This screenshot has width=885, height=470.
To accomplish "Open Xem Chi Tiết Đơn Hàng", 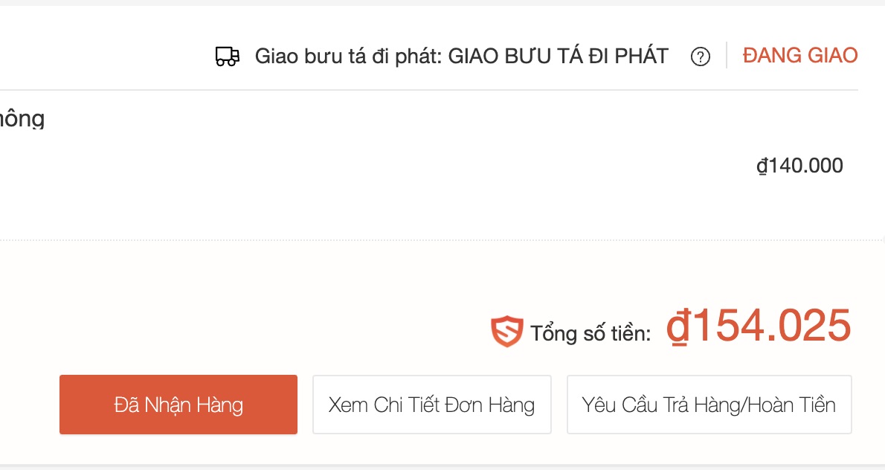I will point(431,405).
